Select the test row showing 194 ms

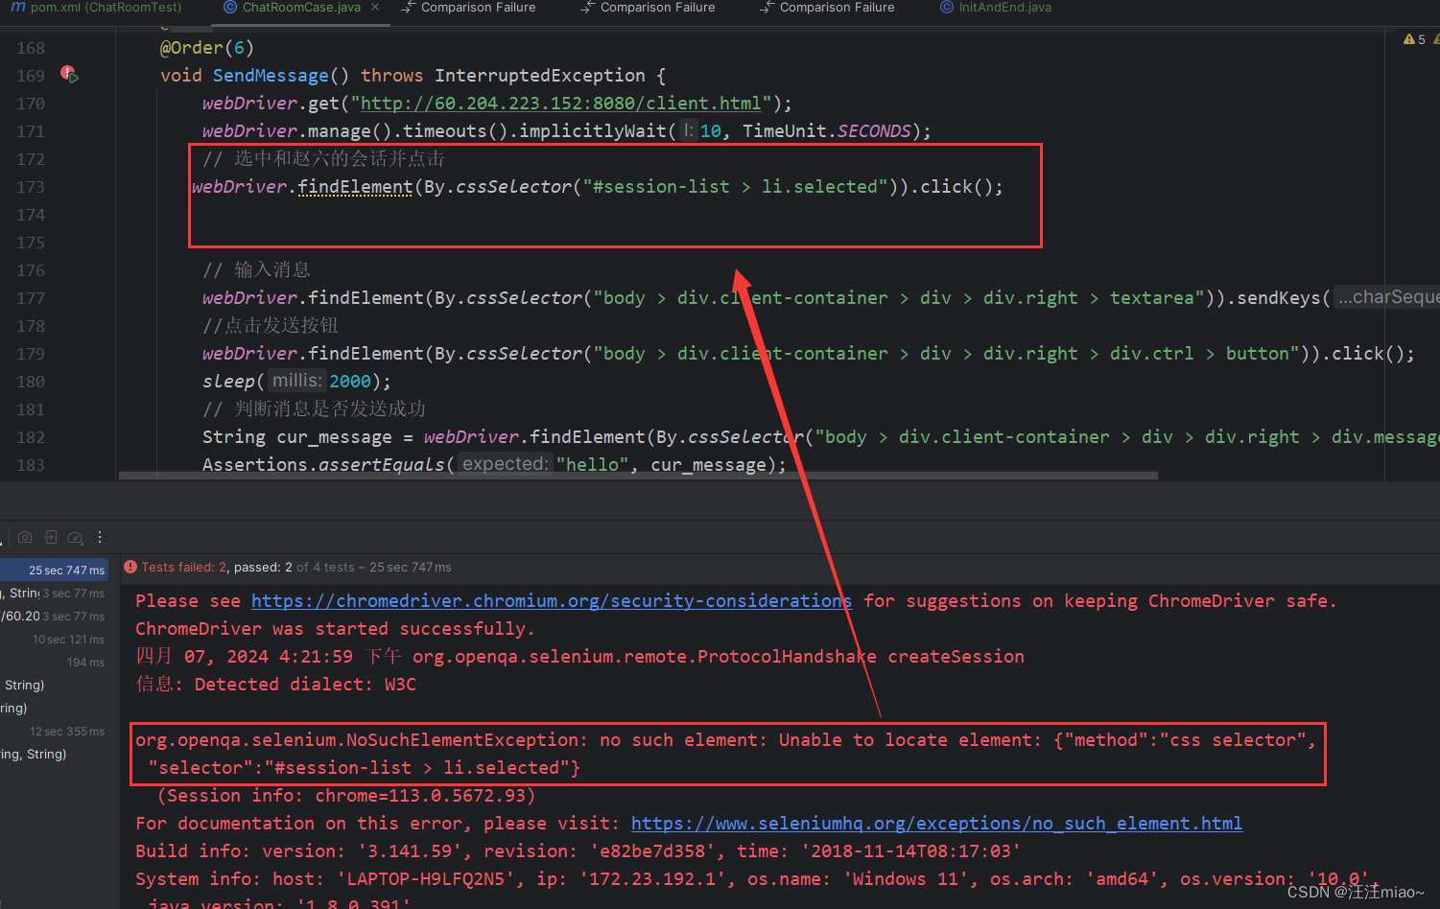tap(54, 663)
